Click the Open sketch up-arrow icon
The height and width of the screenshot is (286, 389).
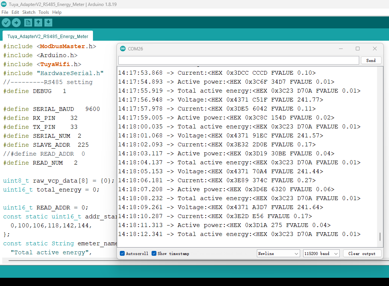click(38, 23)
